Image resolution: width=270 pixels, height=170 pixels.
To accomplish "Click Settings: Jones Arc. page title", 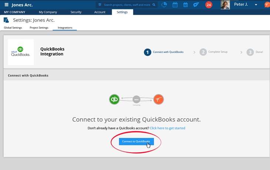I will pyautogui.click(x=34, y=20).
